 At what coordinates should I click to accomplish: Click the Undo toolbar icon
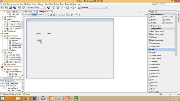pyautogui.click(x=20, y=8)
